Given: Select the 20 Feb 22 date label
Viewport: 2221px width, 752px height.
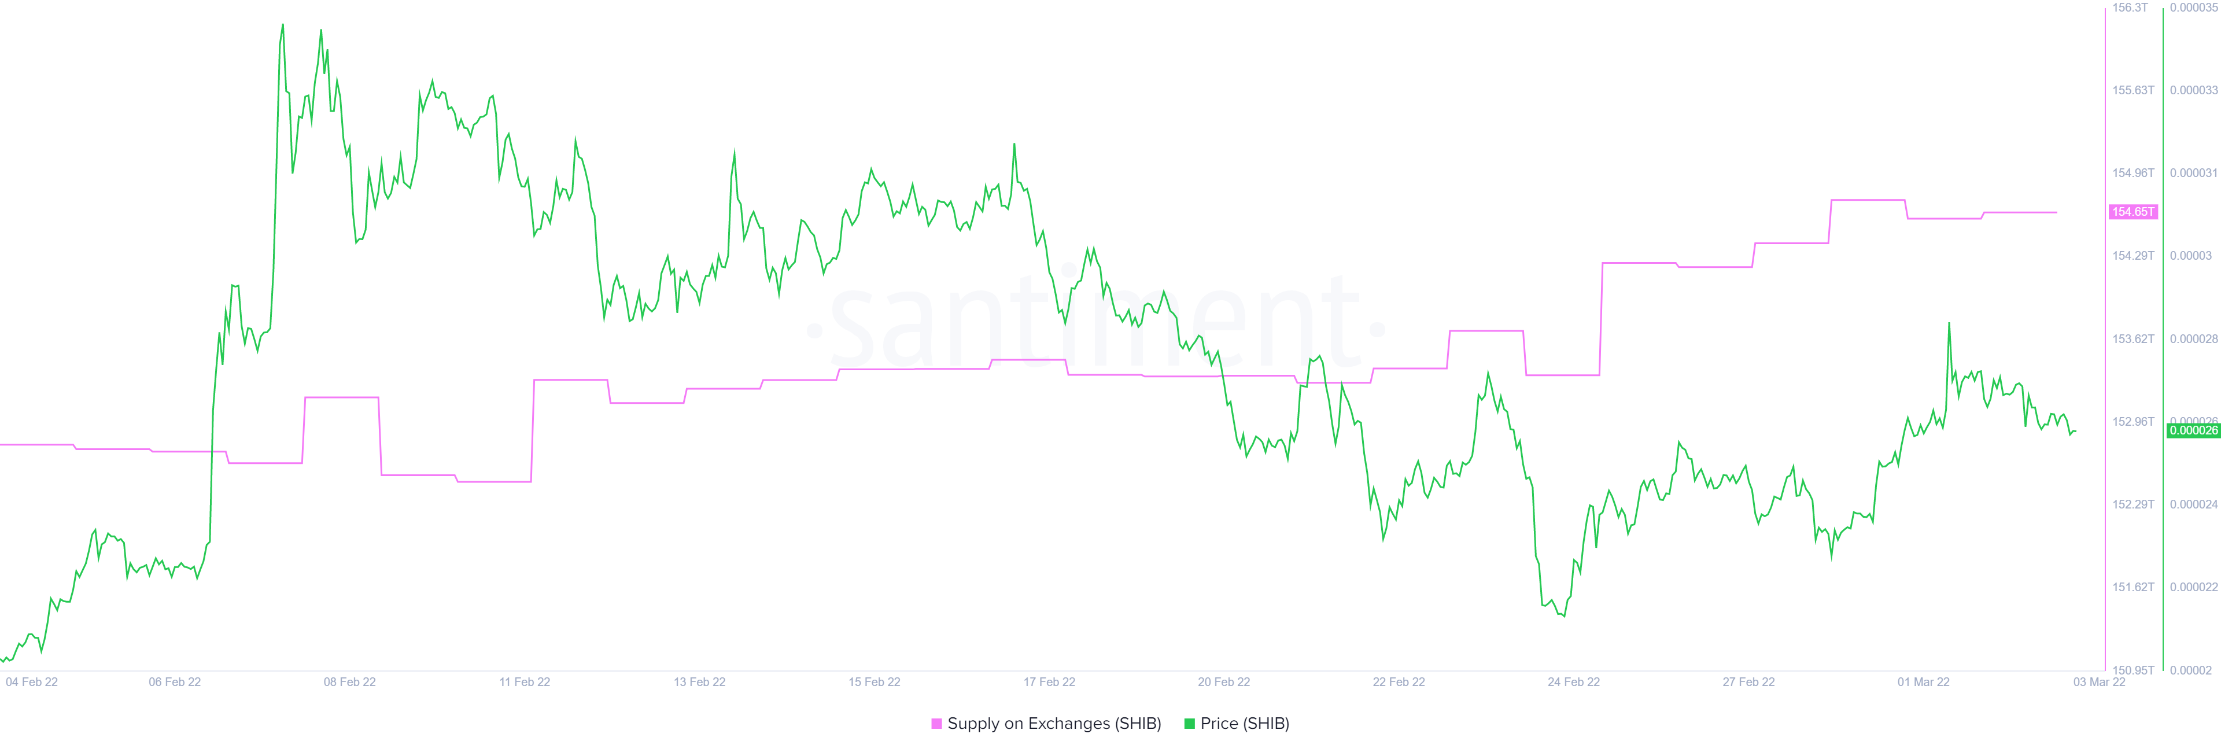Looking at the screenshot, I should click(1223, 682).
